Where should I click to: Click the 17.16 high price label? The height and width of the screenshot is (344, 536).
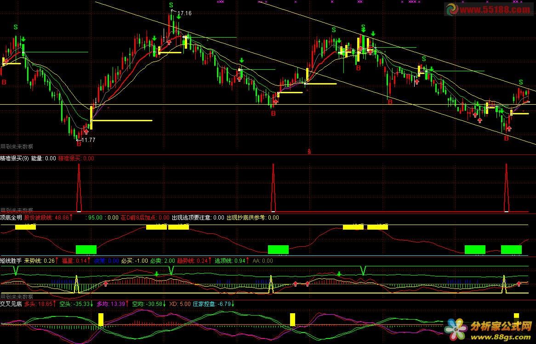pyautogui.click(x=185, y=13)
